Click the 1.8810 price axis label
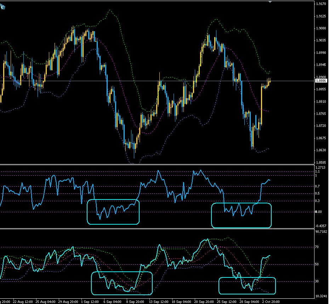329x304 pixels. pyautogui.click(x=321, y=102)
